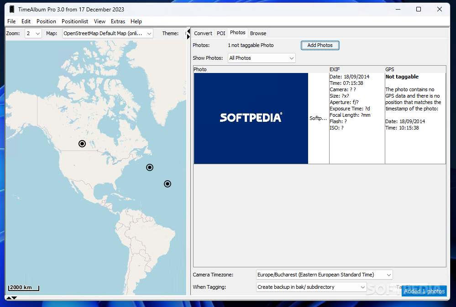
Task: Open the Help menu
Action: pos(136,21)
